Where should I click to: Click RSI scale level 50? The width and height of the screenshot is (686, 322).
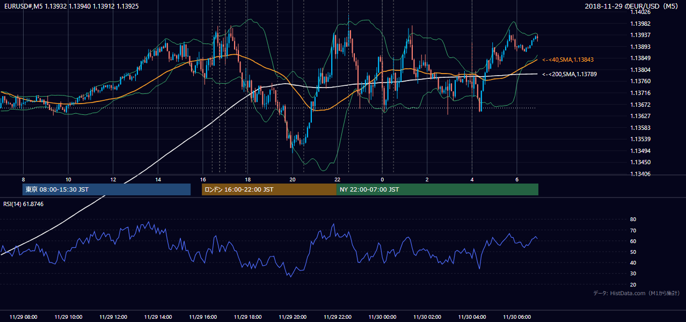point(633,252)
